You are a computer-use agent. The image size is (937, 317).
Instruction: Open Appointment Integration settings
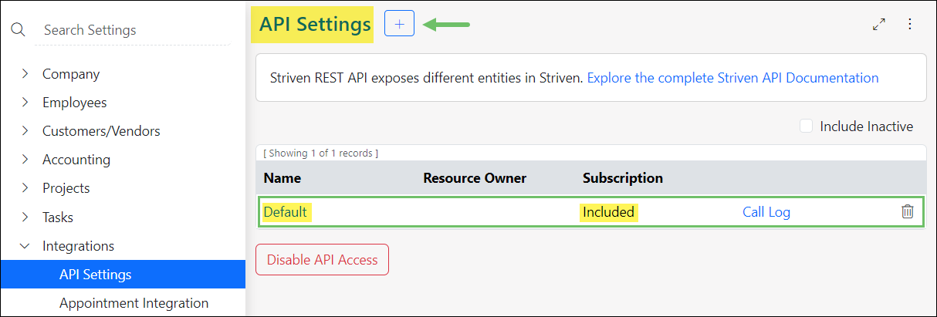tap(134, 303)
